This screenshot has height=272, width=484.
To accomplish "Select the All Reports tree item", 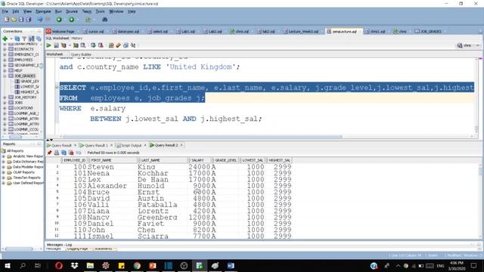I will click(x=15, y=151).
